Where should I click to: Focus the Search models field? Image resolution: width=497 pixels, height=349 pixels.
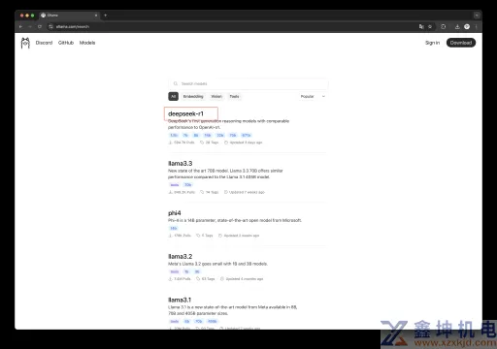pos(248,83)
